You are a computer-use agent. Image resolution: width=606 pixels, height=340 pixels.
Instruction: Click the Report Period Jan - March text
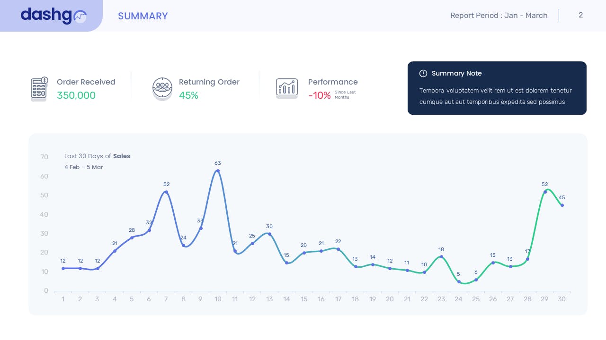point(499,16)
